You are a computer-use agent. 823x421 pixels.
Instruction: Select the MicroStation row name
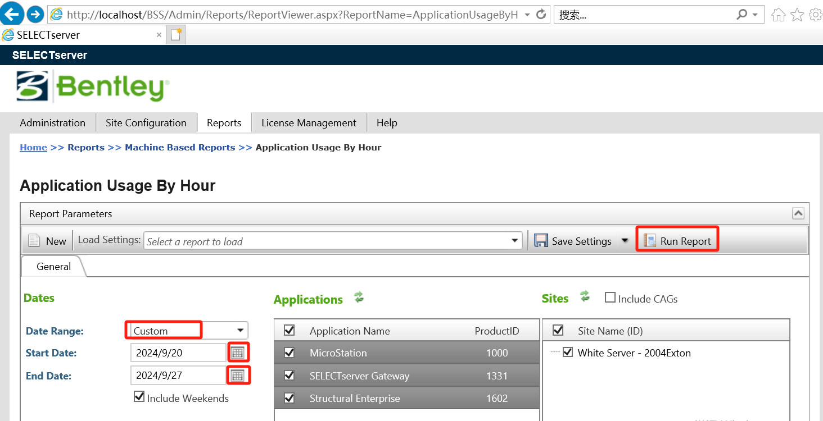tap(338, 353)
